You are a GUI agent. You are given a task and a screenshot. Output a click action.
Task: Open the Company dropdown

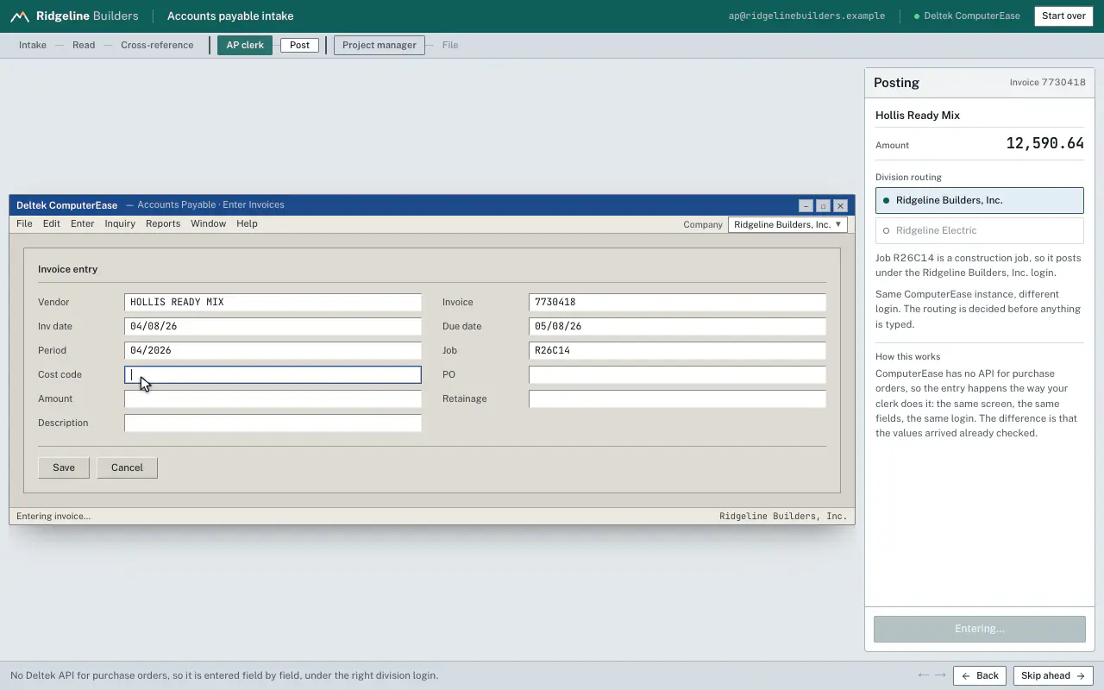coord(787,224)
